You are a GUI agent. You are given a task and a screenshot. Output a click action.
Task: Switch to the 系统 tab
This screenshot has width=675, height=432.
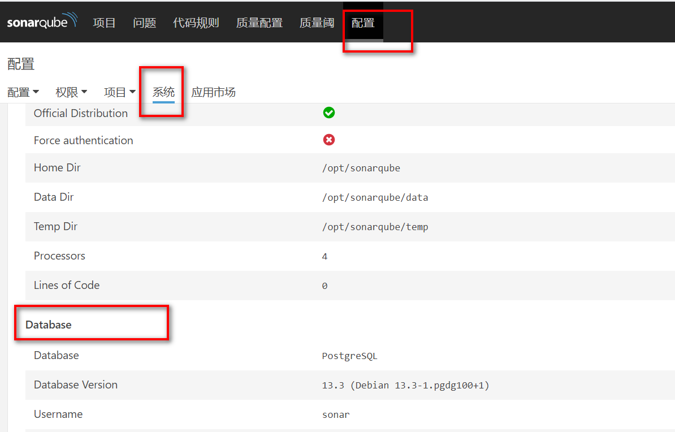pyautogui.click(x=163, y=92)
